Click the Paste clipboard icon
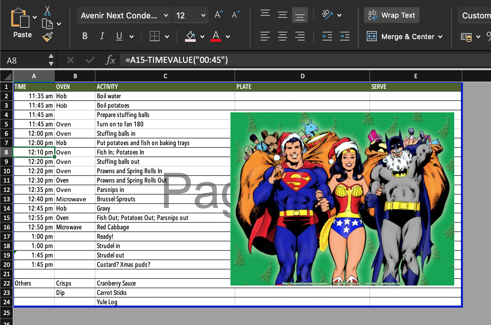 click(20, 18)
